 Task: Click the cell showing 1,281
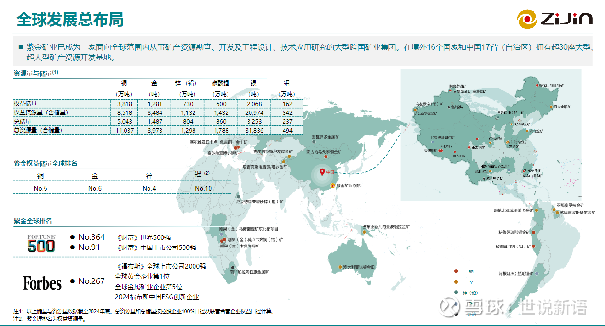(x=155, y=104)
